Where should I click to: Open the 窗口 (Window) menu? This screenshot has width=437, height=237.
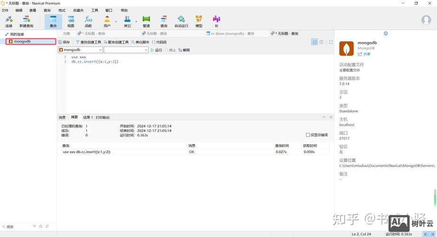click(109, 10)
